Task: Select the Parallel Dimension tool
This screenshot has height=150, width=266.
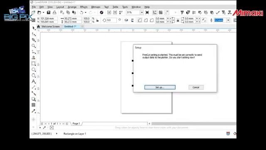Action: tap(34, 87)
